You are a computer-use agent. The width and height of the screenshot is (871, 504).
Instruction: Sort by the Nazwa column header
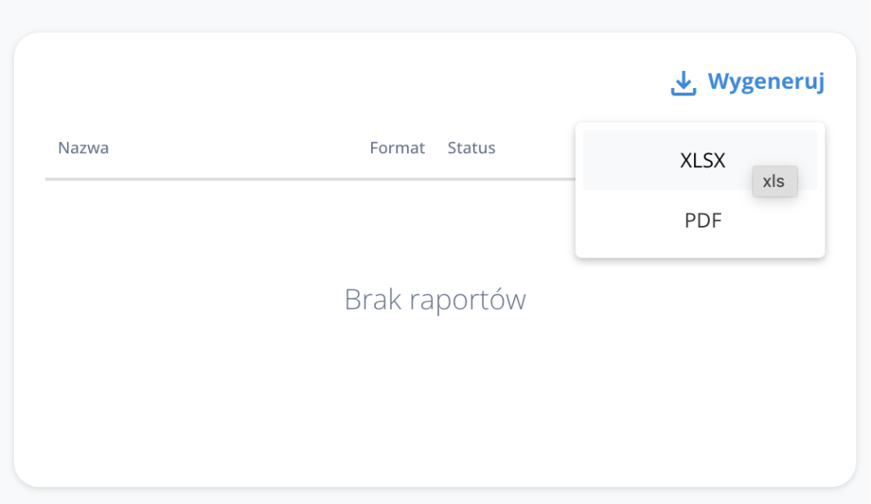pyautogui.click(x=83, y=148)
